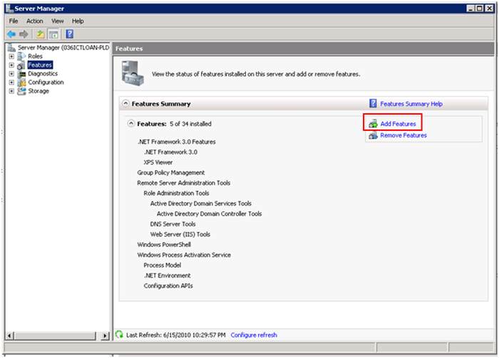This screenshot has width=499, height=358.
Task: Click 'Role Administration Tools' text
Action: point(176,193)
